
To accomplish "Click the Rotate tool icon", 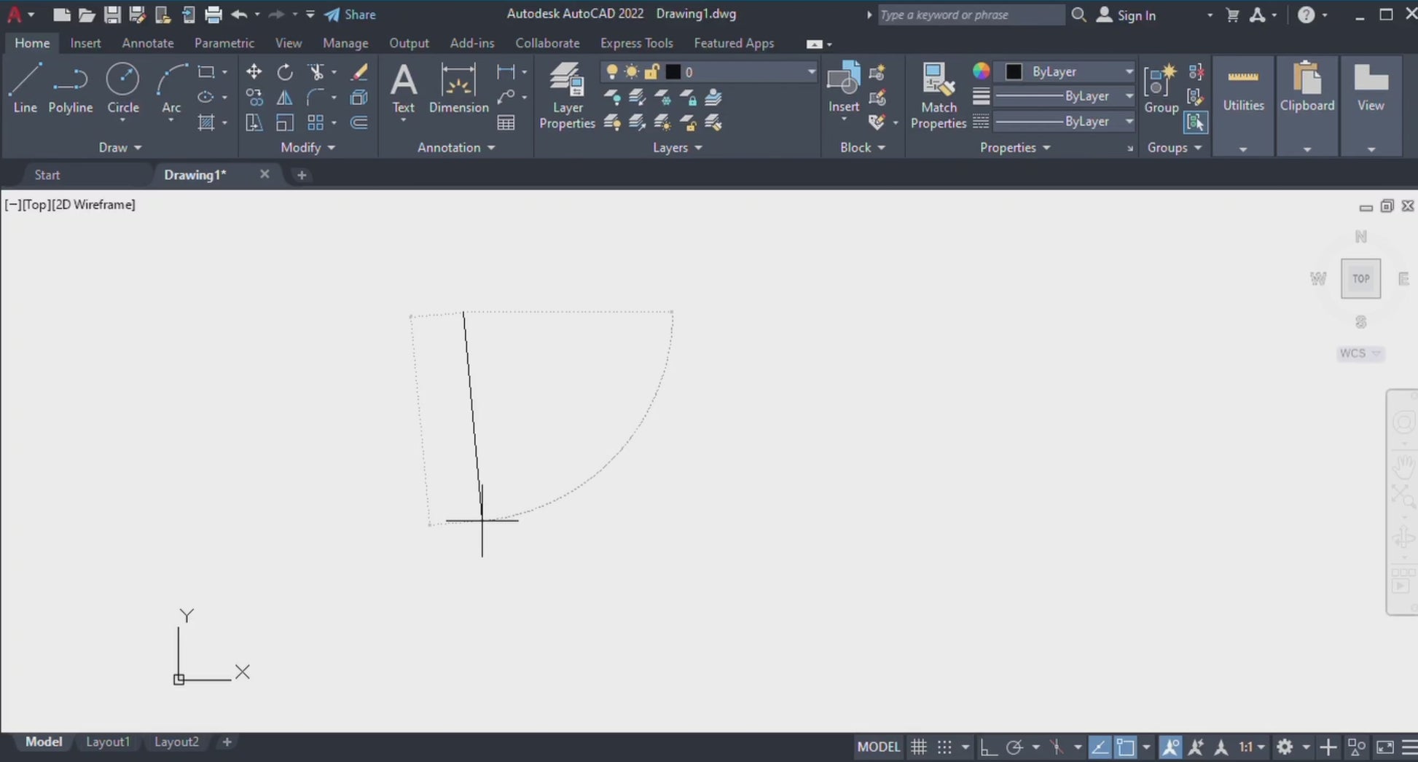I will (x=285, y=71).
